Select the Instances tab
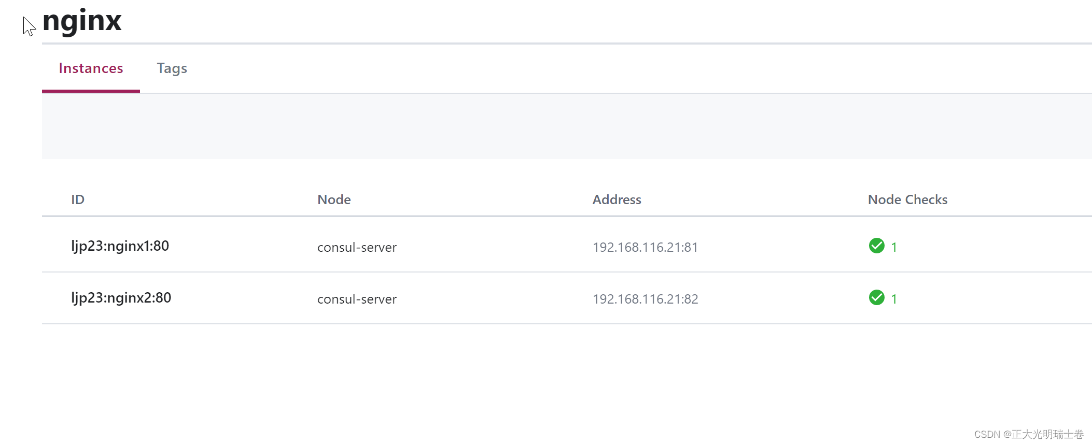This screenshot has width=1092, height=444. [x=91, y=68]
